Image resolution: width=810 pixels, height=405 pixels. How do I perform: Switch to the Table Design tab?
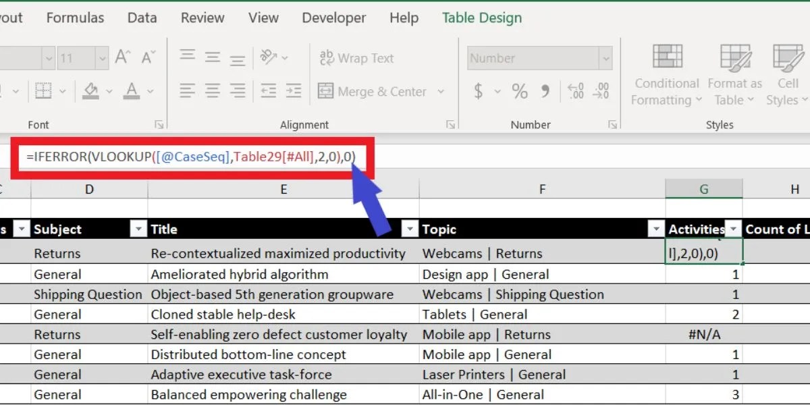(x=481, y=18)
